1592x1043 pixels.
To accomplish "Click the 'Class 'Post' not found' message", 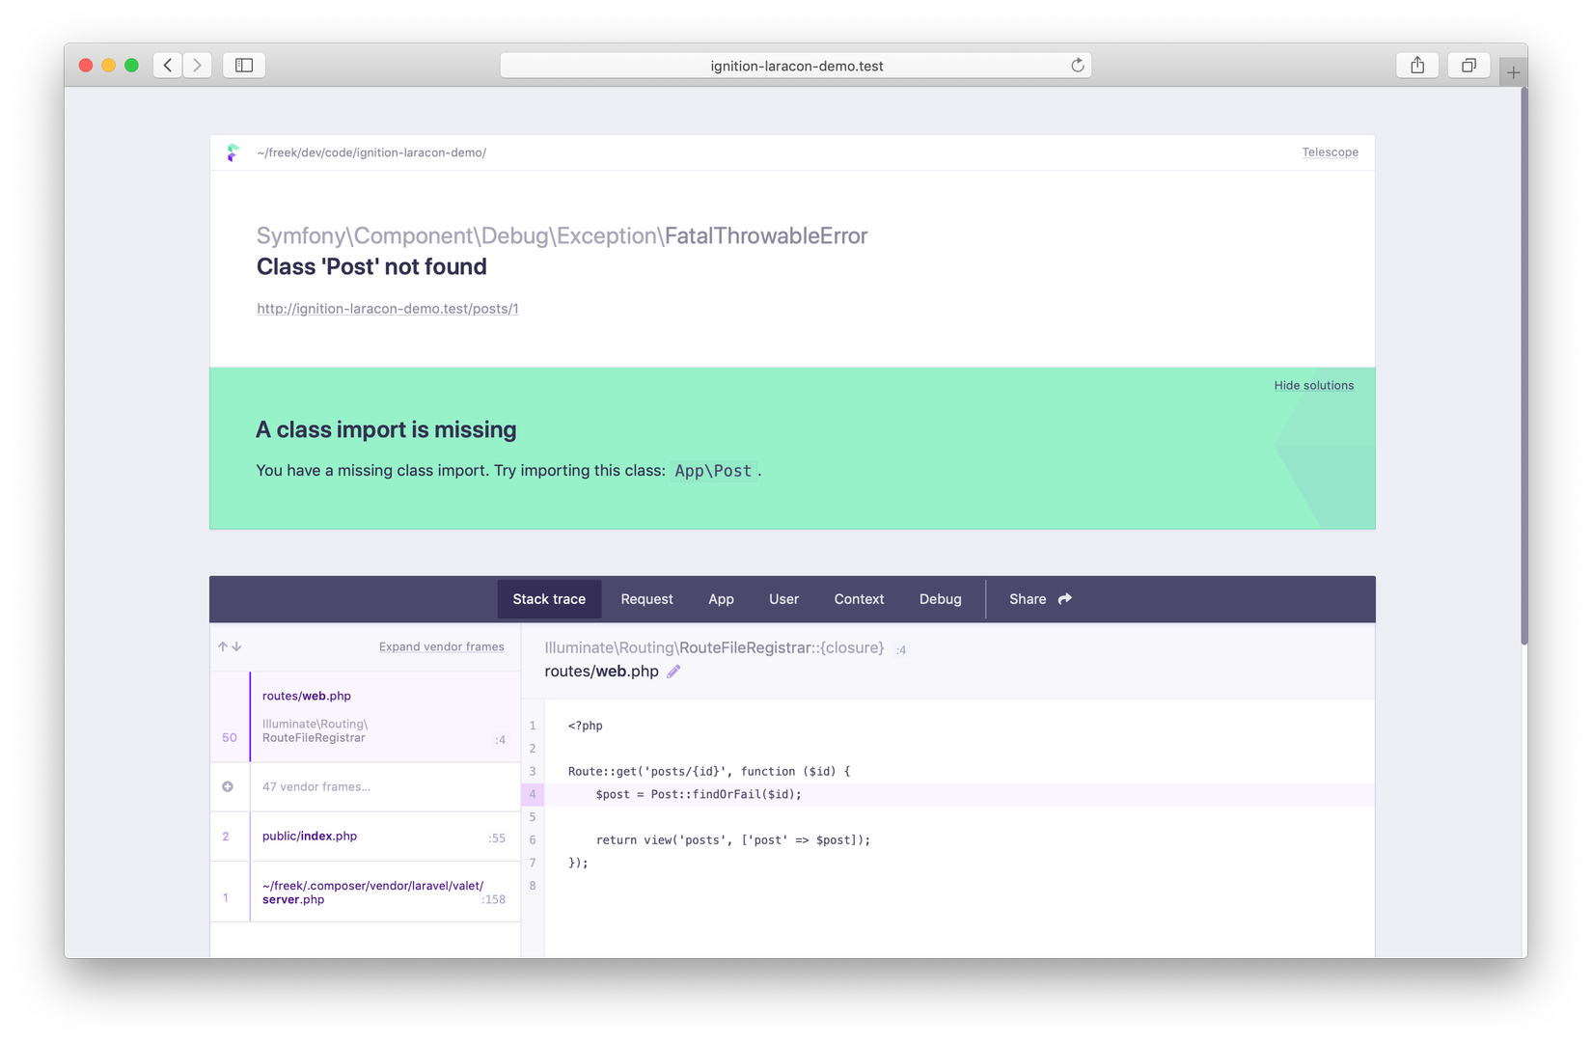I will coord(371,266).
